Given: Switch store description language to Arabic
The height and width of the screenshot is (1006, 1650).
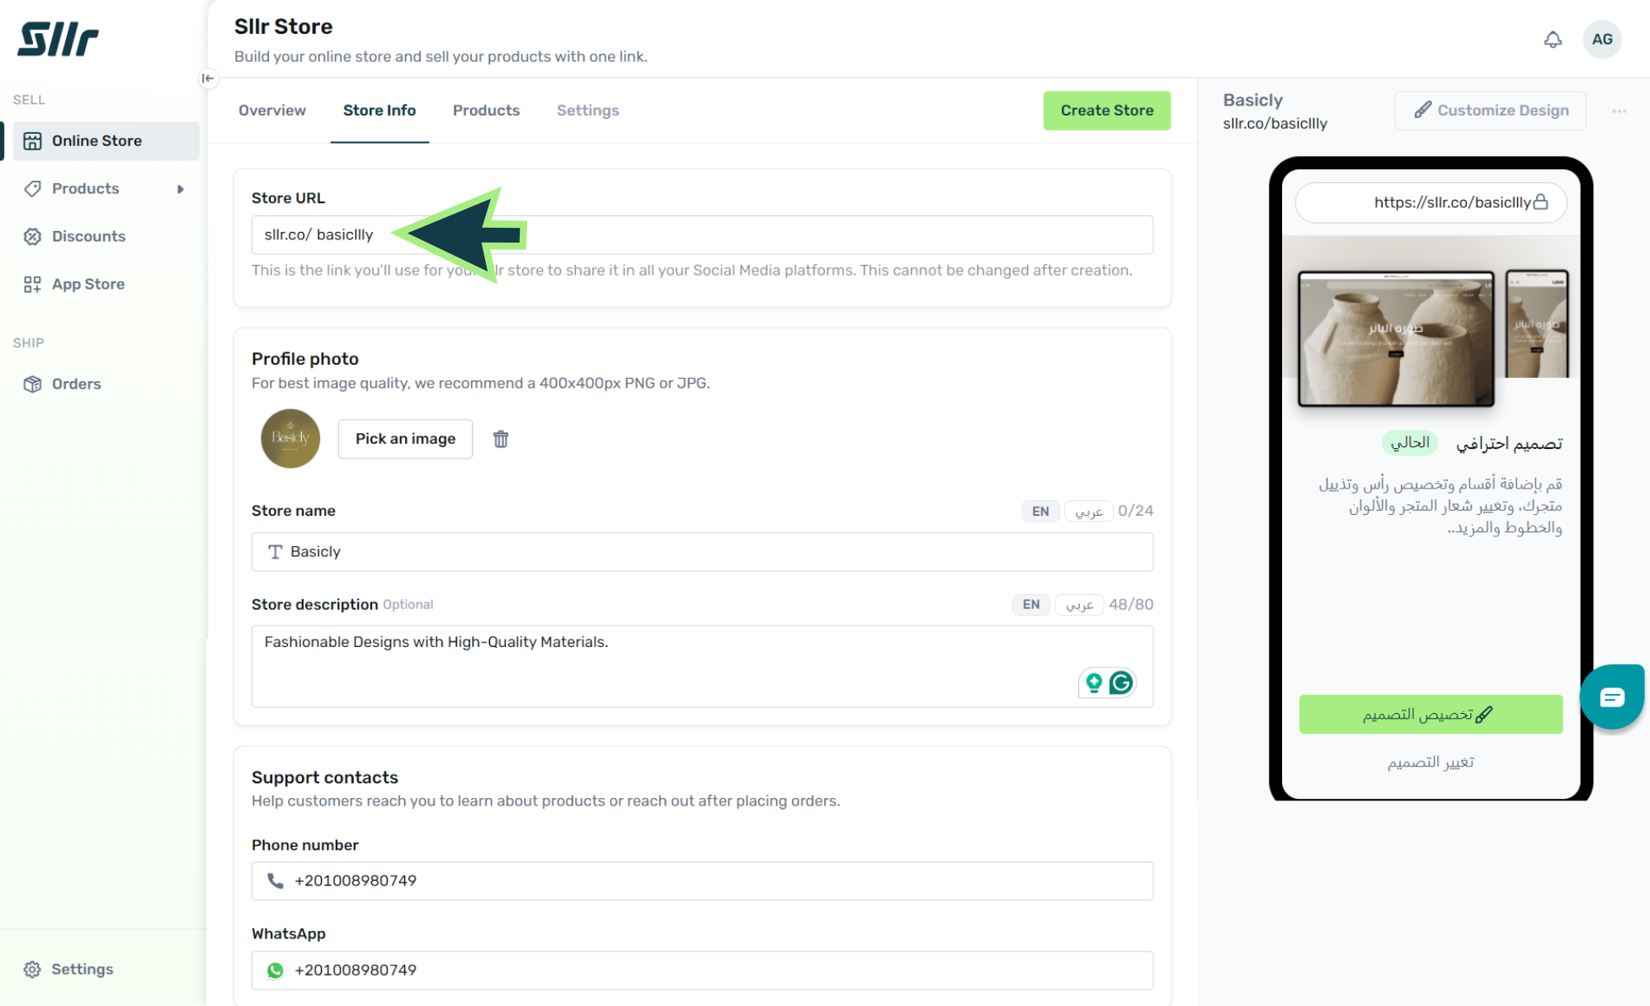Looking at the screenshot, I should (x=1079, y=605).
